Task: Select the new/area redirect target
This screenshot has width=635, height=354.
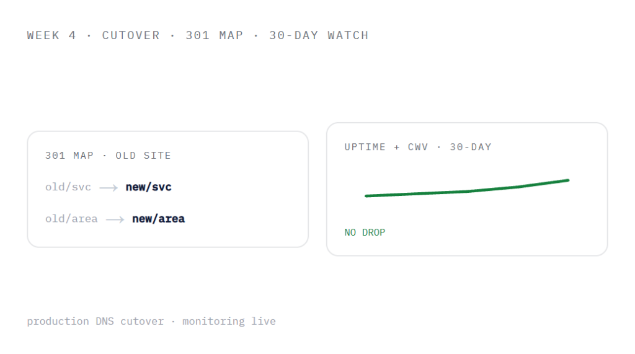Action: pyautogui.click(x=158, y=219)
